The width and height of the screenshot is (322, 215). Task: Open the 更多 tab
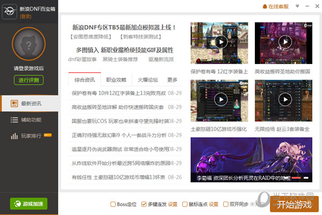(172, 80)
